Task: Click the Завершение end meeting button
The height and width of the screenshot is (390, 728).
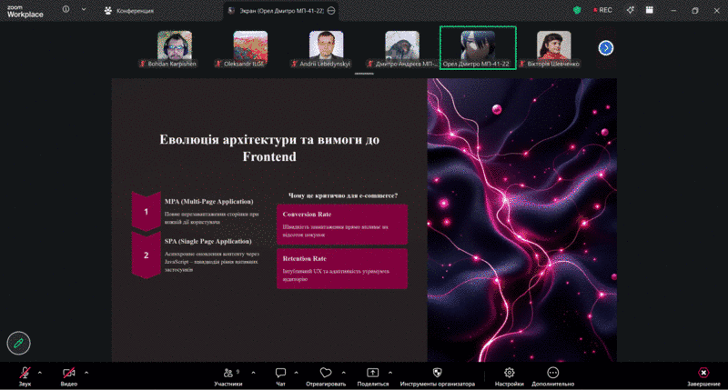Action: click(x=703, y=374)
